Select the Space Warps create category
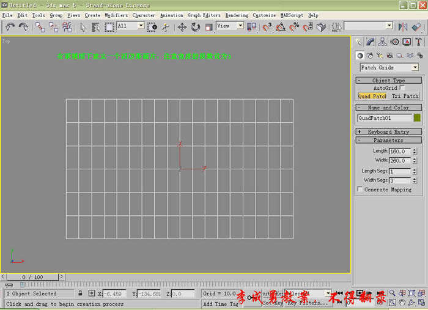428x310 pixels. click(x=410, y=56)
